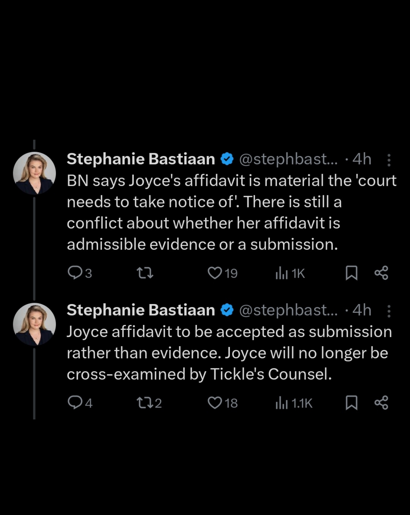
Task: View analytics showing 1.1K views
Action: pos(294,403)
